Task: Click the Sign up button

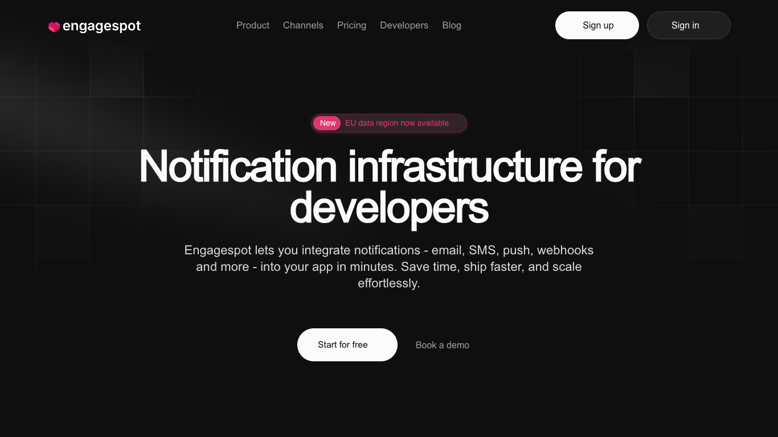Action: (x=597, y=26)
